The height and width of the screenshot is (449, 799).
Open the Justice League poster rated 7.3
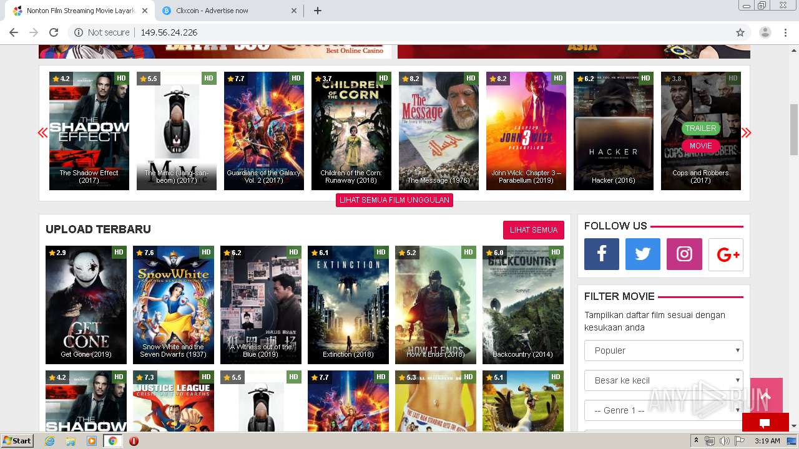[174, 401]
